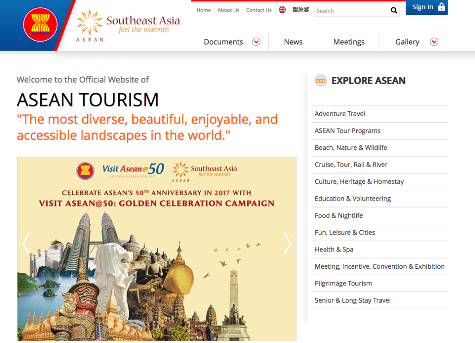This screenshot has width=475, height=343.
Task: Open Adventure Travel category
Action: 340,114
